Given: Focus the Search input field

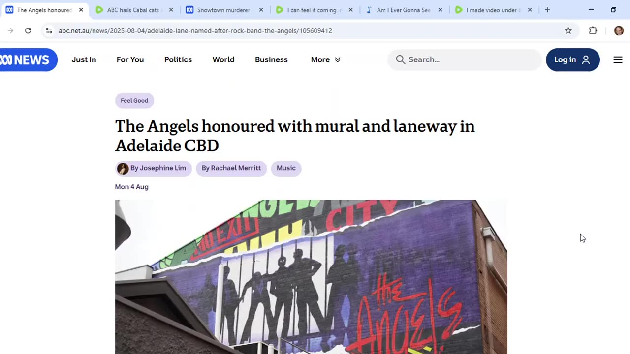Looking at the screenshot, I should 464,60.
